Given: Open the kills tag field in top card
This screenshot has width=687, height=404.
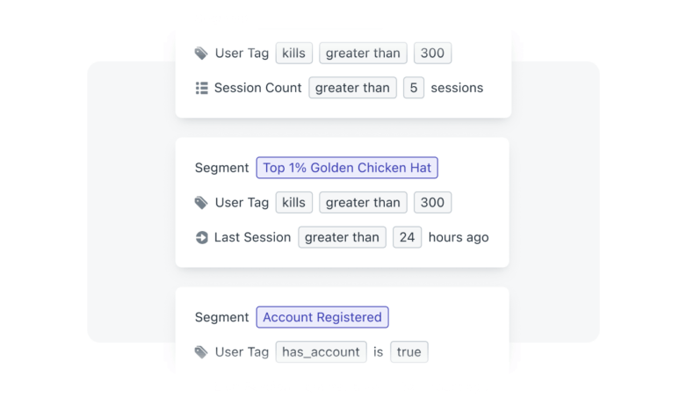Looking at the screenshot, I should (x=294, y=53).
